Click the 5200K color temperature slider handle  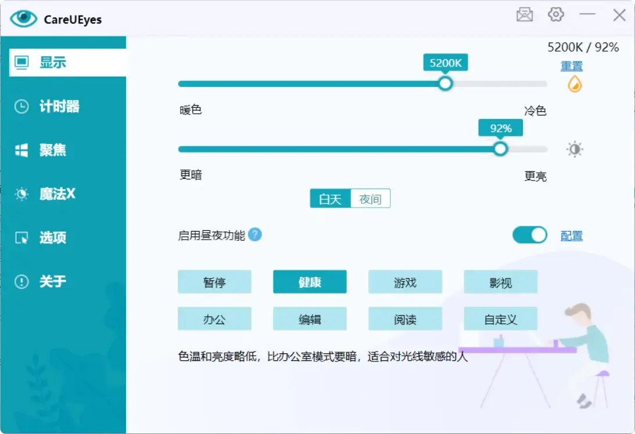click(x=445, y=84)
